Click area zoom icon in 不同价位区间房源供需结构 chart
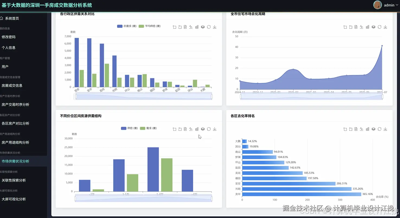The height and width of the screenshot is (218, 400). point(174,129)
